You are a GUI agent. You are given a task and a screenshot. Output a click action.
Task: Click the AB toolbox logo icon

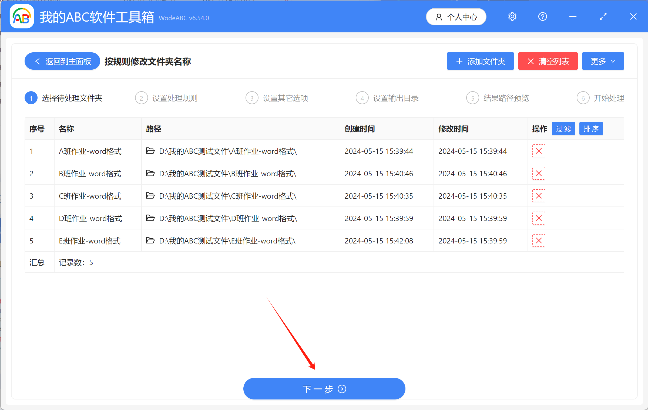coord(21,16)
